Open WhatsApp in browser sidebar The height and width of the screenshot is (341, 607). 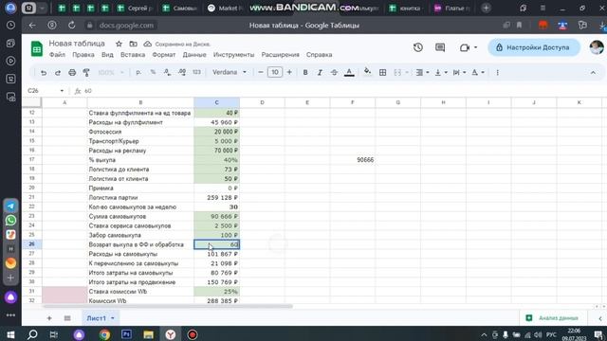point(10,221)
